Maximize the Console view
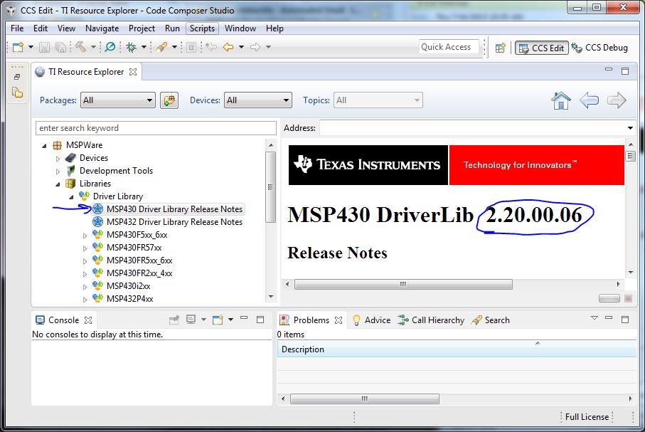The height and width of the screenshot is (432, 645). pos(260,319)
